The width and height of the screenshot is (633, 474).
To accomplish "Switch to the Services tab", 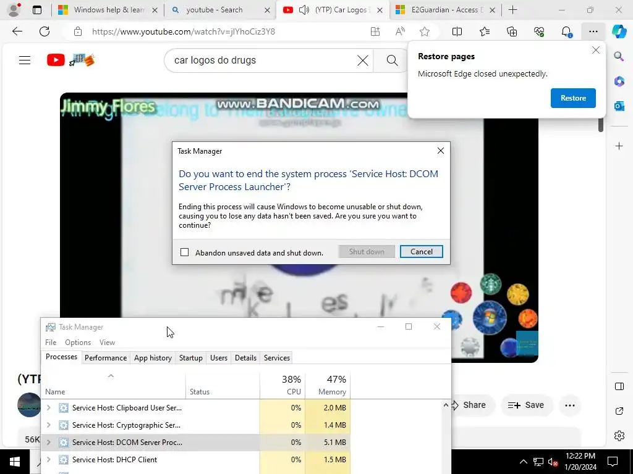I will click(x=277, y=358).
